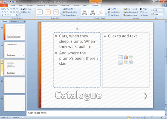Select slide 1 thumbnail
This screenshot has height=119, width=167.
click(x=14, y=32)
